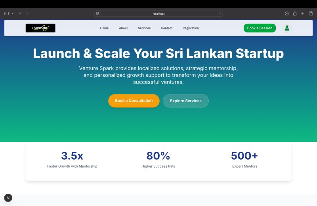
Task: Click the forward navigation arrow
Action: click(x=27, y=13)
